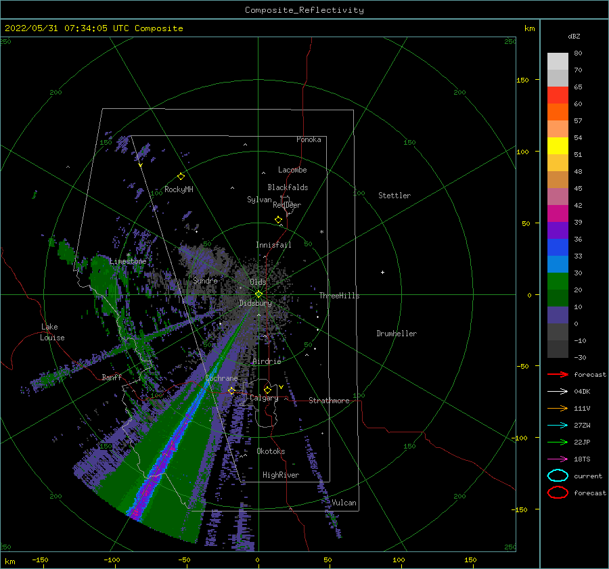609x569 pixels.
Task: Click the Calgary city label
Action: [264, 398]
